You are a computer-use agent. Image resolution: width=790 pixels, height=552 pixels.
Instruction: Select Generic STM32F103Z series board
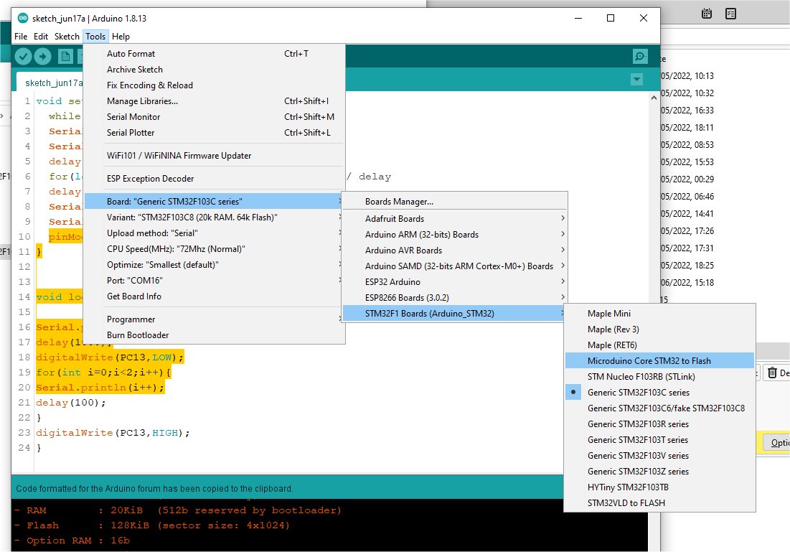(659, 472)
